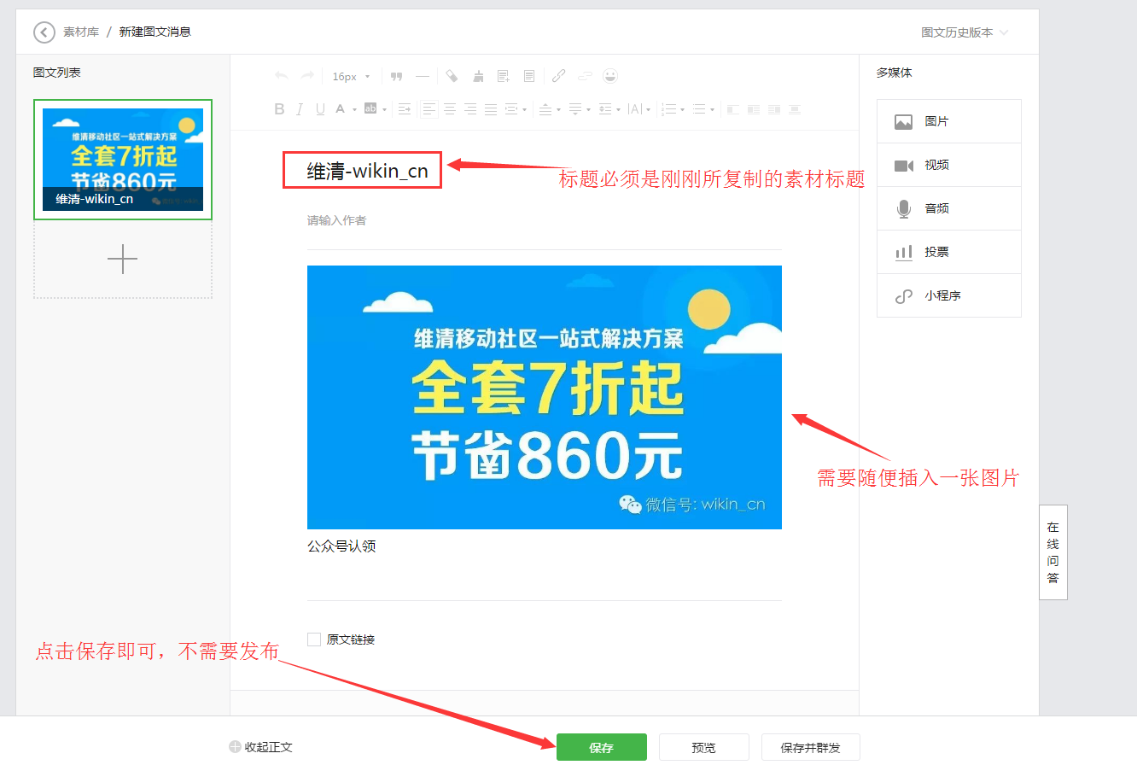
Task: Justify the text alignment
Action: point(491,109)
